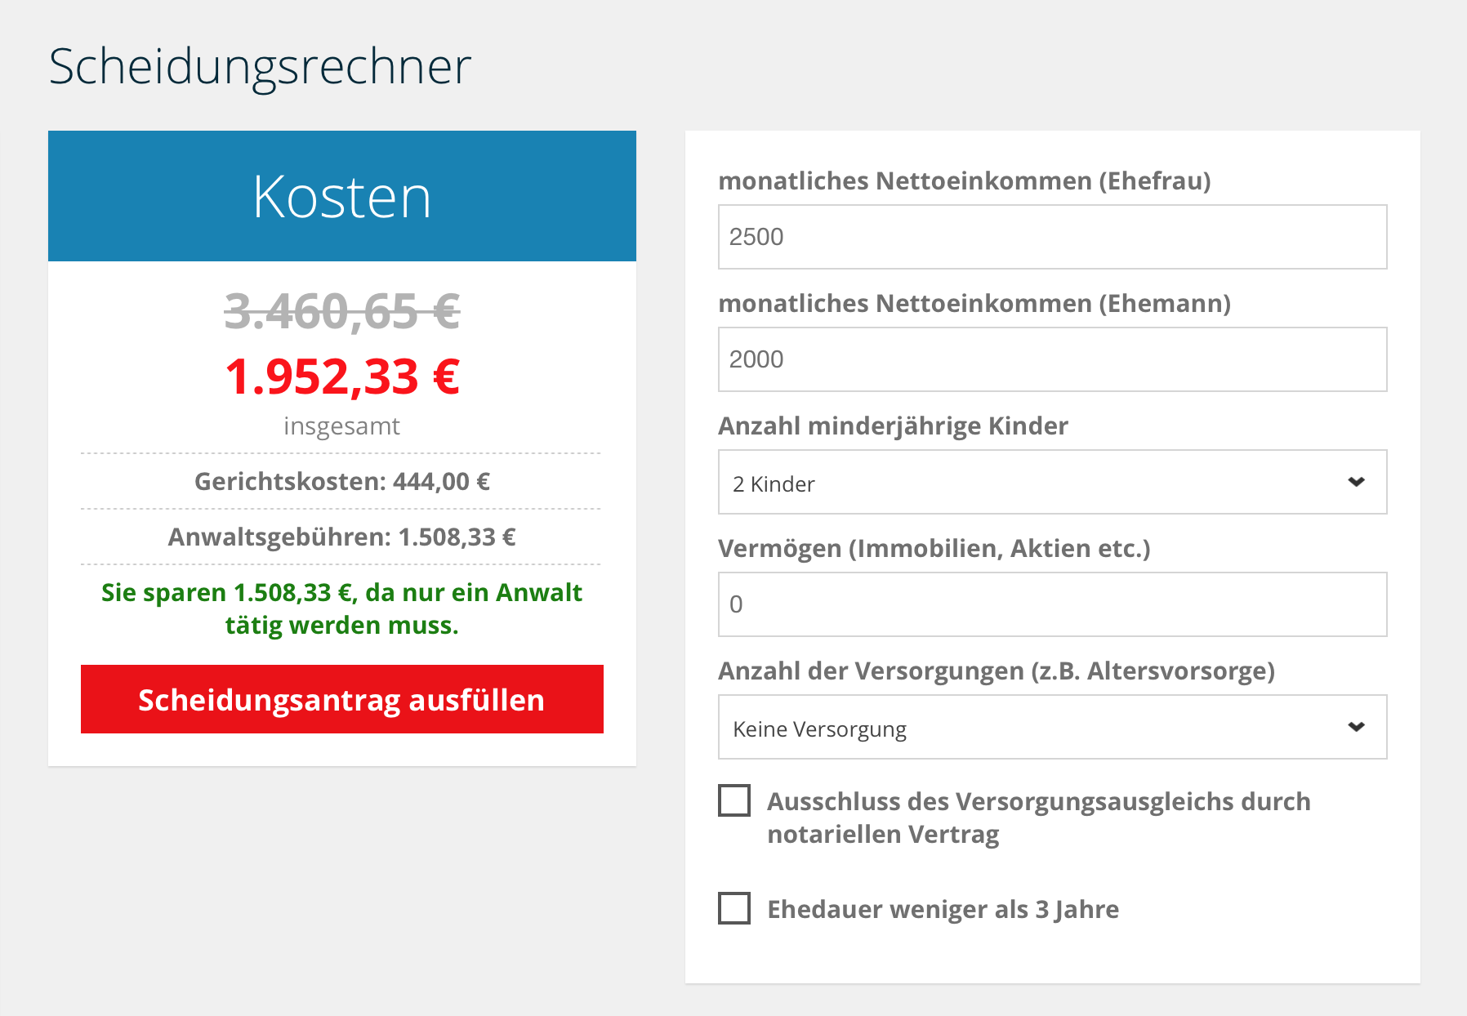
Task: Click the Gerichtskosten 444,00 € line
Action: (x=341, y=481)
